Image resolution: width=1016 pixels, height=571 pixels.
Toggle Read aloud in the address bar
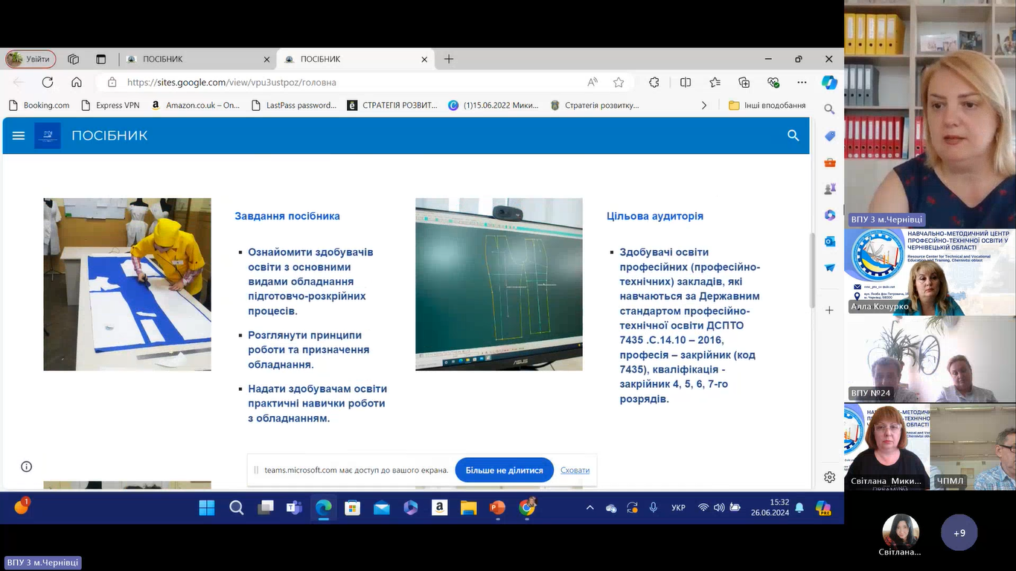pos(592,83)
